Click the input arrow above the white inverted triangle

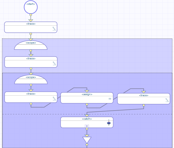point(87,136)
